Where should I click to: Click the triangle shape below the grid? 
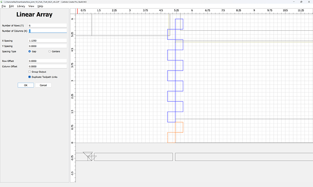point(88,154)
